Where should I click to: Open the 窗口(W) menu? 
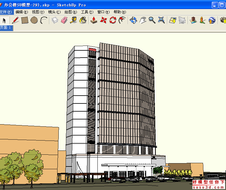103,12
